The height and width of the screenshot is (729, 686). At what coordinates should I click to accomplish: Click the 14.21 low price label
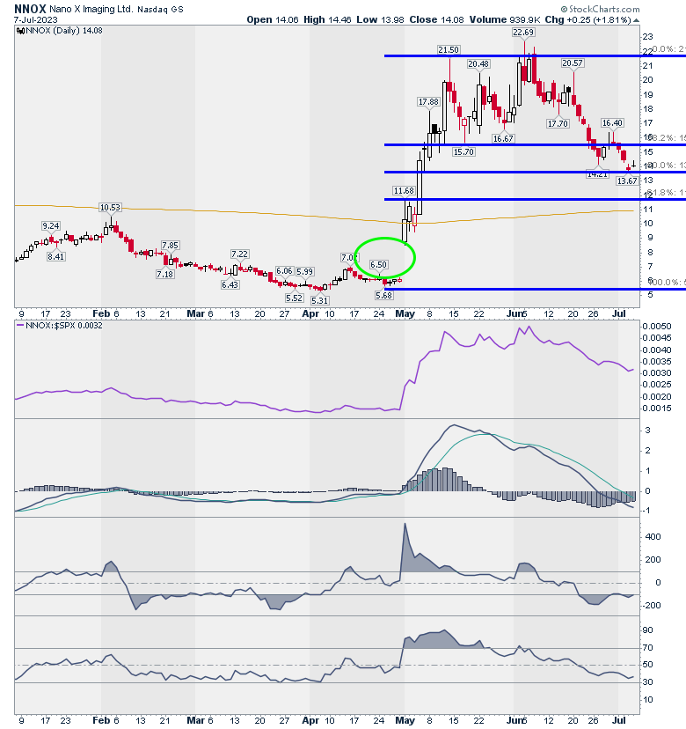coord(597,175)
